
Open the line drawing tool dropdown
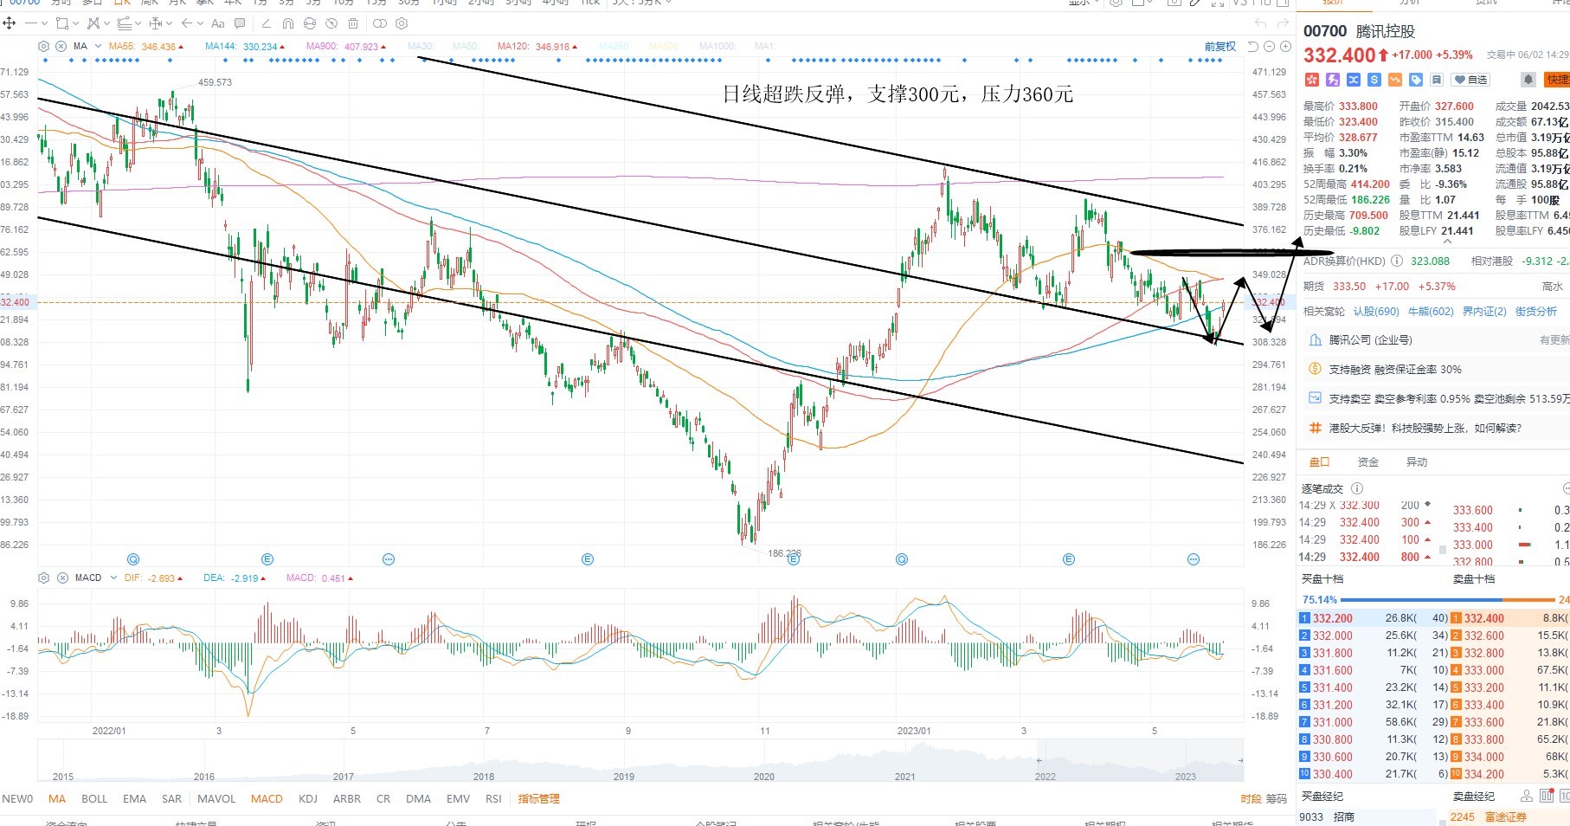[x=44, y=23]
